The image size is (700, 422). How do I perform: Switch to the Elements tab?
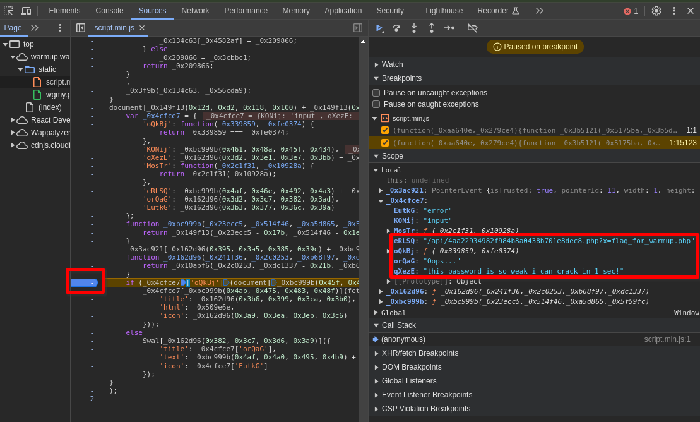(x=64, y=11)
